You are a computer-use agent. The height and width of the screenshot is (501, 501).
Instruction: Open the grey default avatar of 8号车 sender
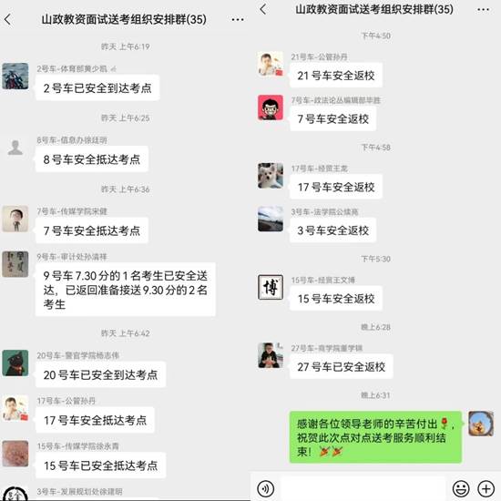click(15, 148)
